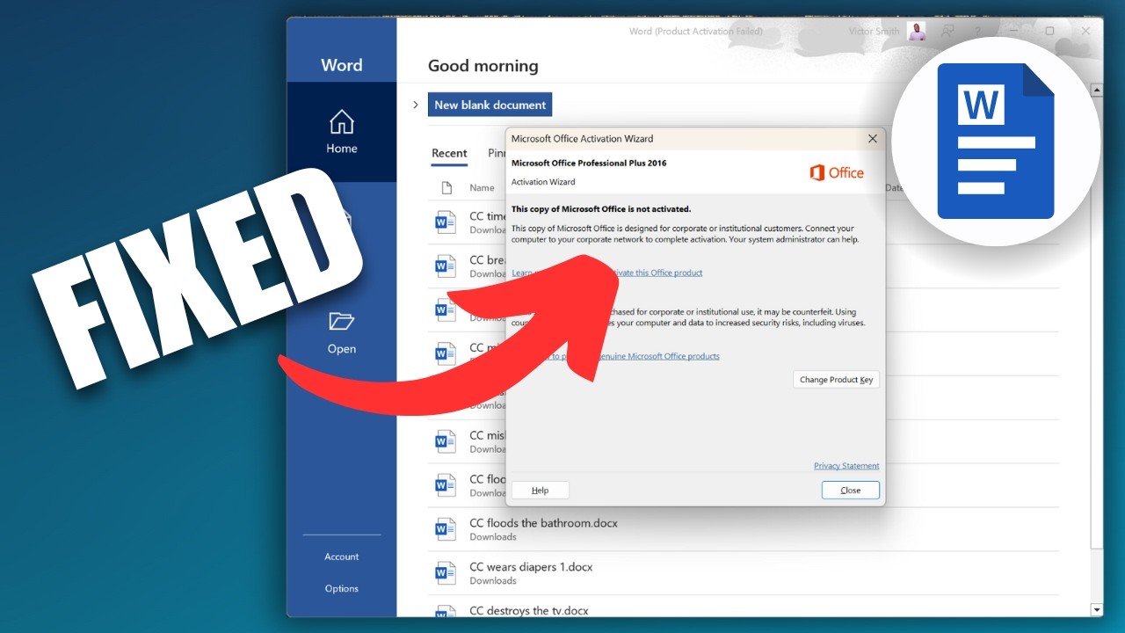This screenshot has height=633, width=1125.
Task: Click the Word file icon for CC floods the bathroom.docx
Action: [x=446, y=529]
